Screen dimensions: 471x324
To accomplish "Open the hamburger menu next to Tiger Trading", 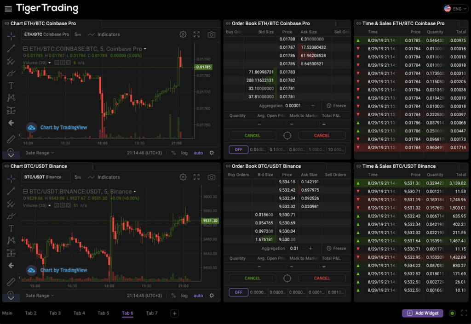I will point(8,9).
